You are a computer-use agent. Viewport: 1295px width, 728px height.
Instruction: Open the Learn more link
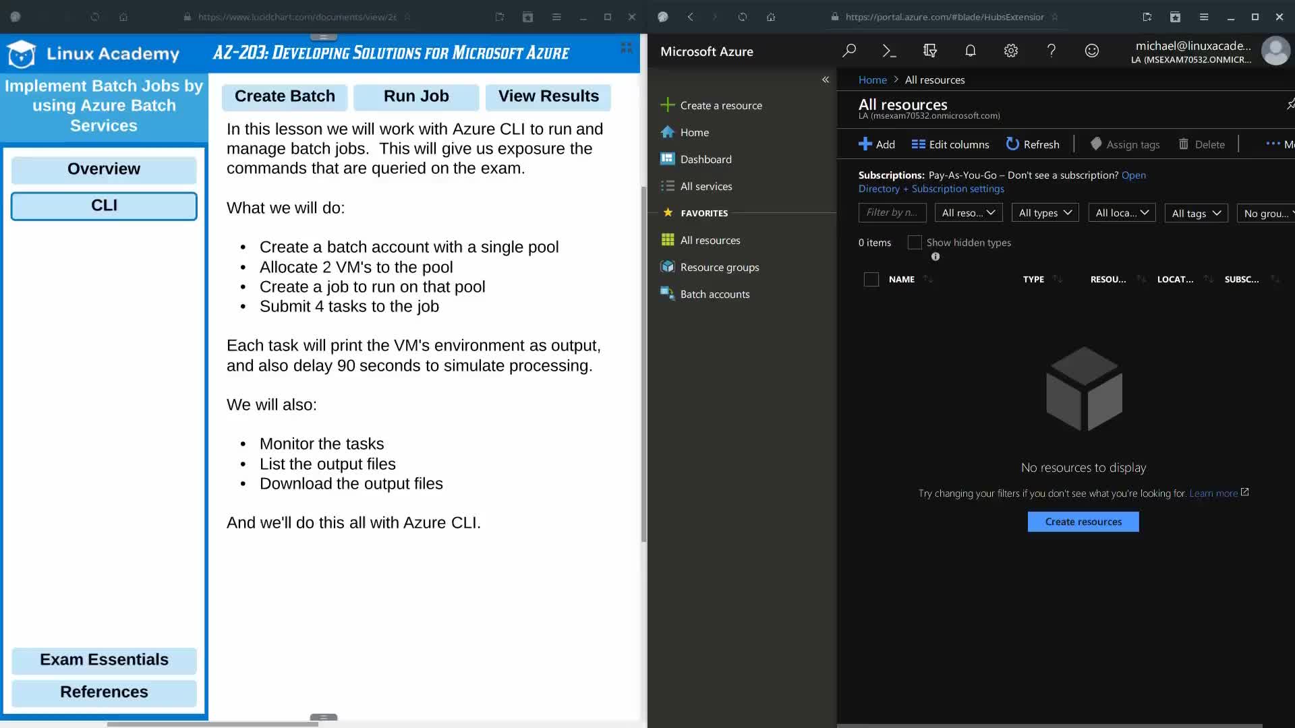click(x=1213, y=493)
